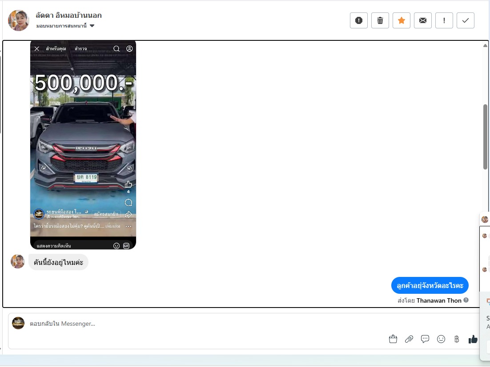Mark conversation done with checkmark
The height and width of the screenshot is (367, 490).
point(465,20)
